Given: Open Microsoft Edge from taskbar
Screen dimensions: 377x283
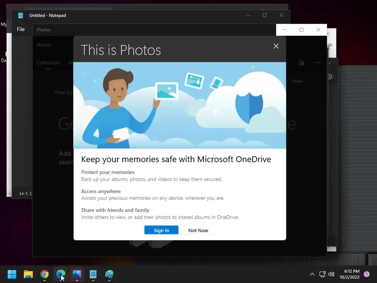Looking at the screenshot, I should (x=61, y=274).
